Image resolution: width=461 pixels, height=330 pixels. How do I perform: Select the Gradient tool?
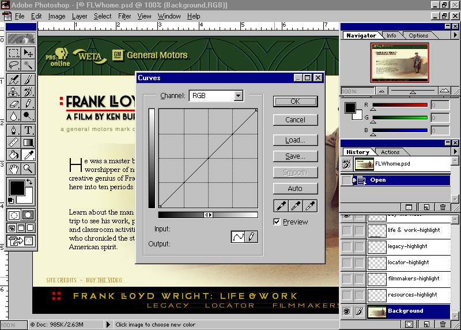pyautogui.click(x=28, y=142)
